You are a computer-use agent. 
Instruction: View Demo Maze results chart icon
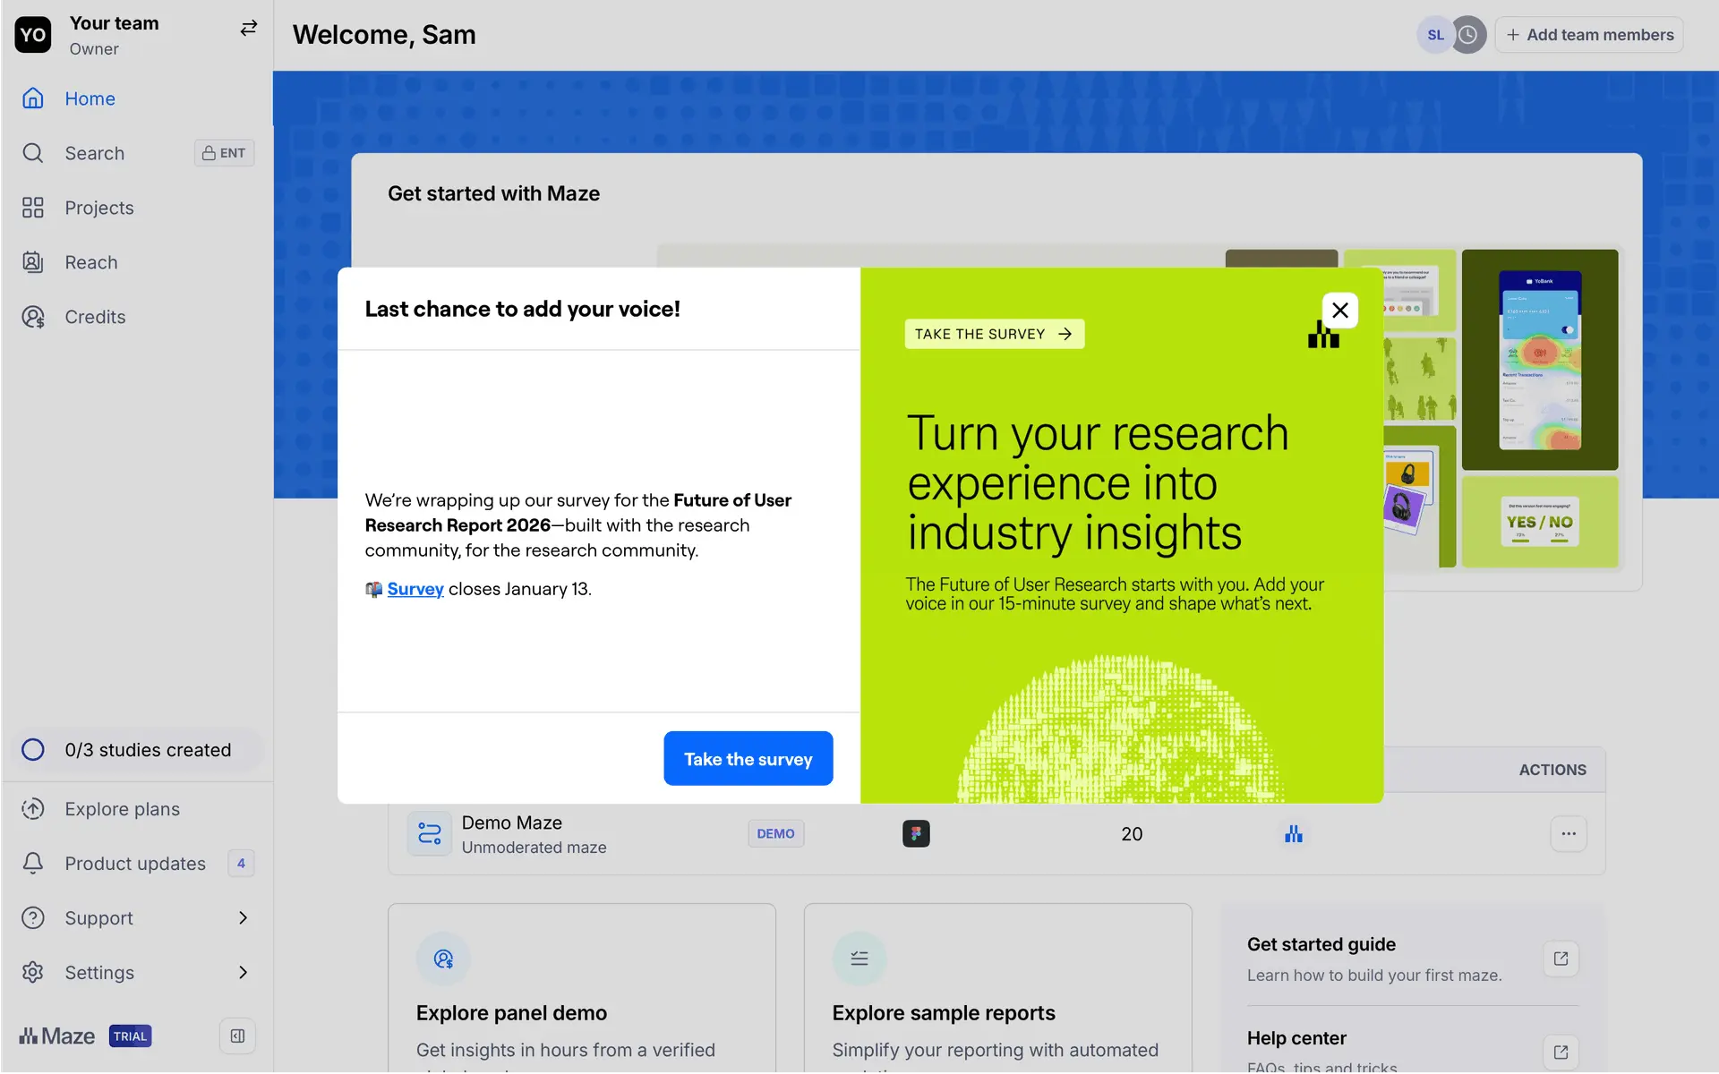point(1293,834)
